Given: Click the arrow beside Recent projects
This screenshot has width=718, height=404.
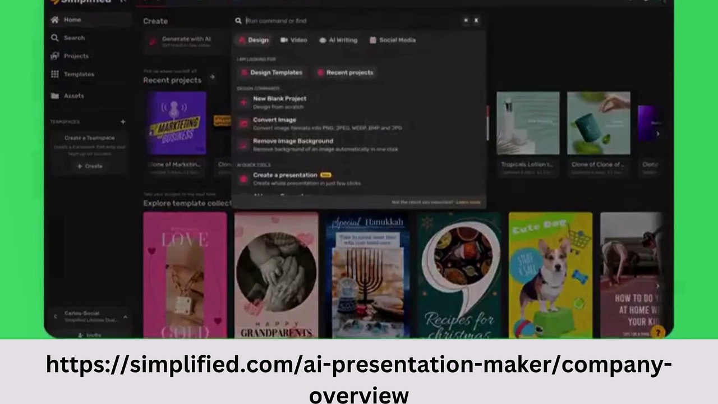Looking at the screenshot, I should [x=212, y=77].
